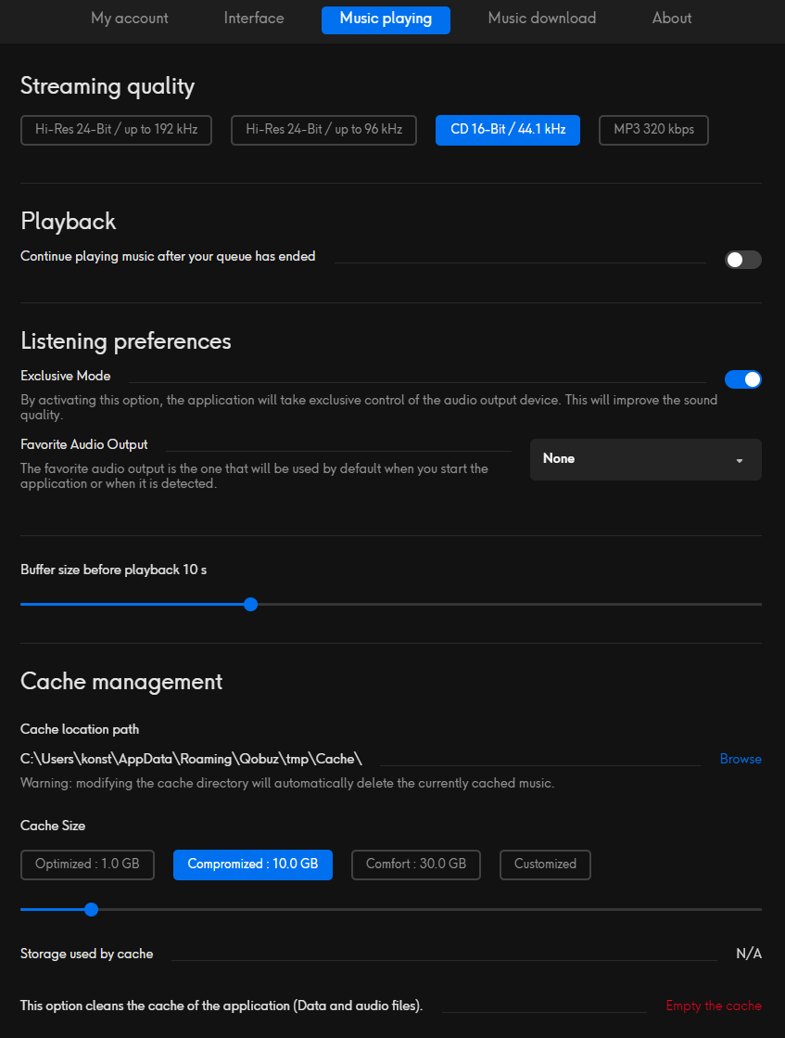Set cache size to Comfort : 30.0 GB
Screen dimensions: 785x1038
click(x=415, y=865)
